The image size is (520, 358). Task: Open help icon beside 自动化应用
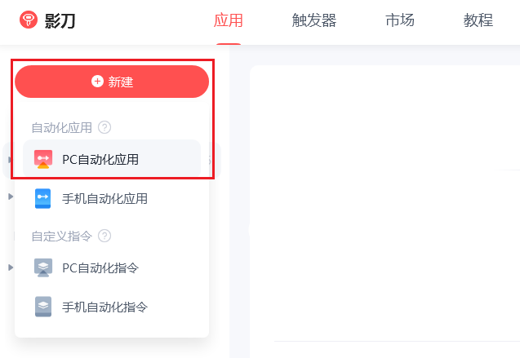(104, 127)
